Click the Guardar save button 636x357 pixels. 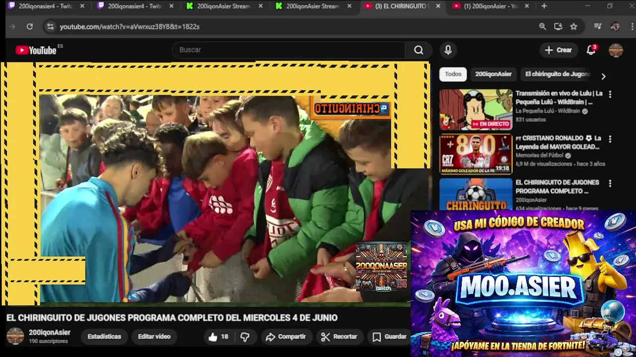click(390, 337)
